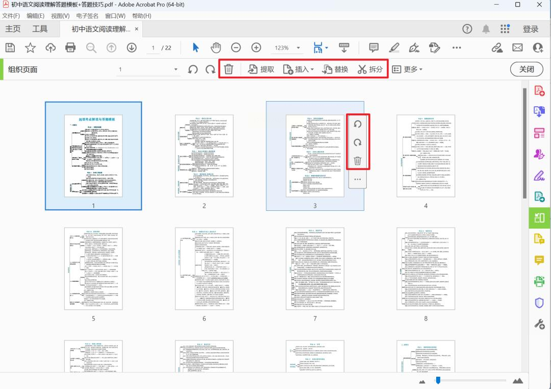Image resolution: width=551 pixels, height=389 pixels.
Task: Select page 6 thumbnail
Action: 204,269
